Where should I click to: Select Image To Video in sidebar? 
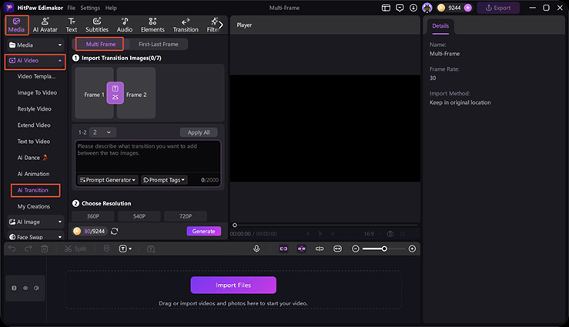pyautogui.click(x=37, y=93)
